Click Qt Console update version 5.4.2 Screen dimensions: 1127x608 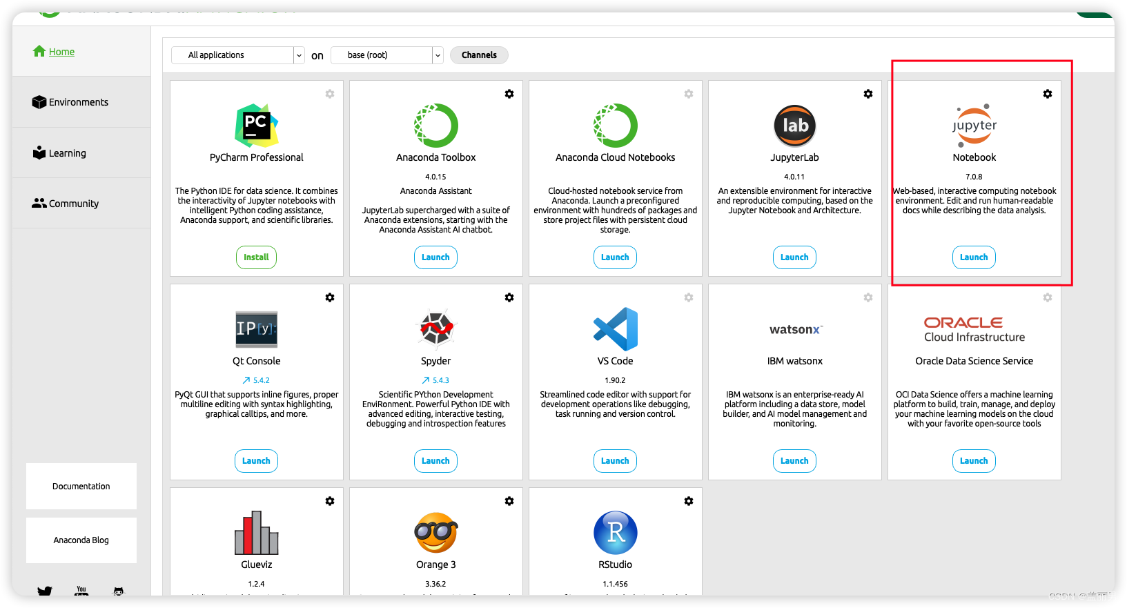point(257,380)
